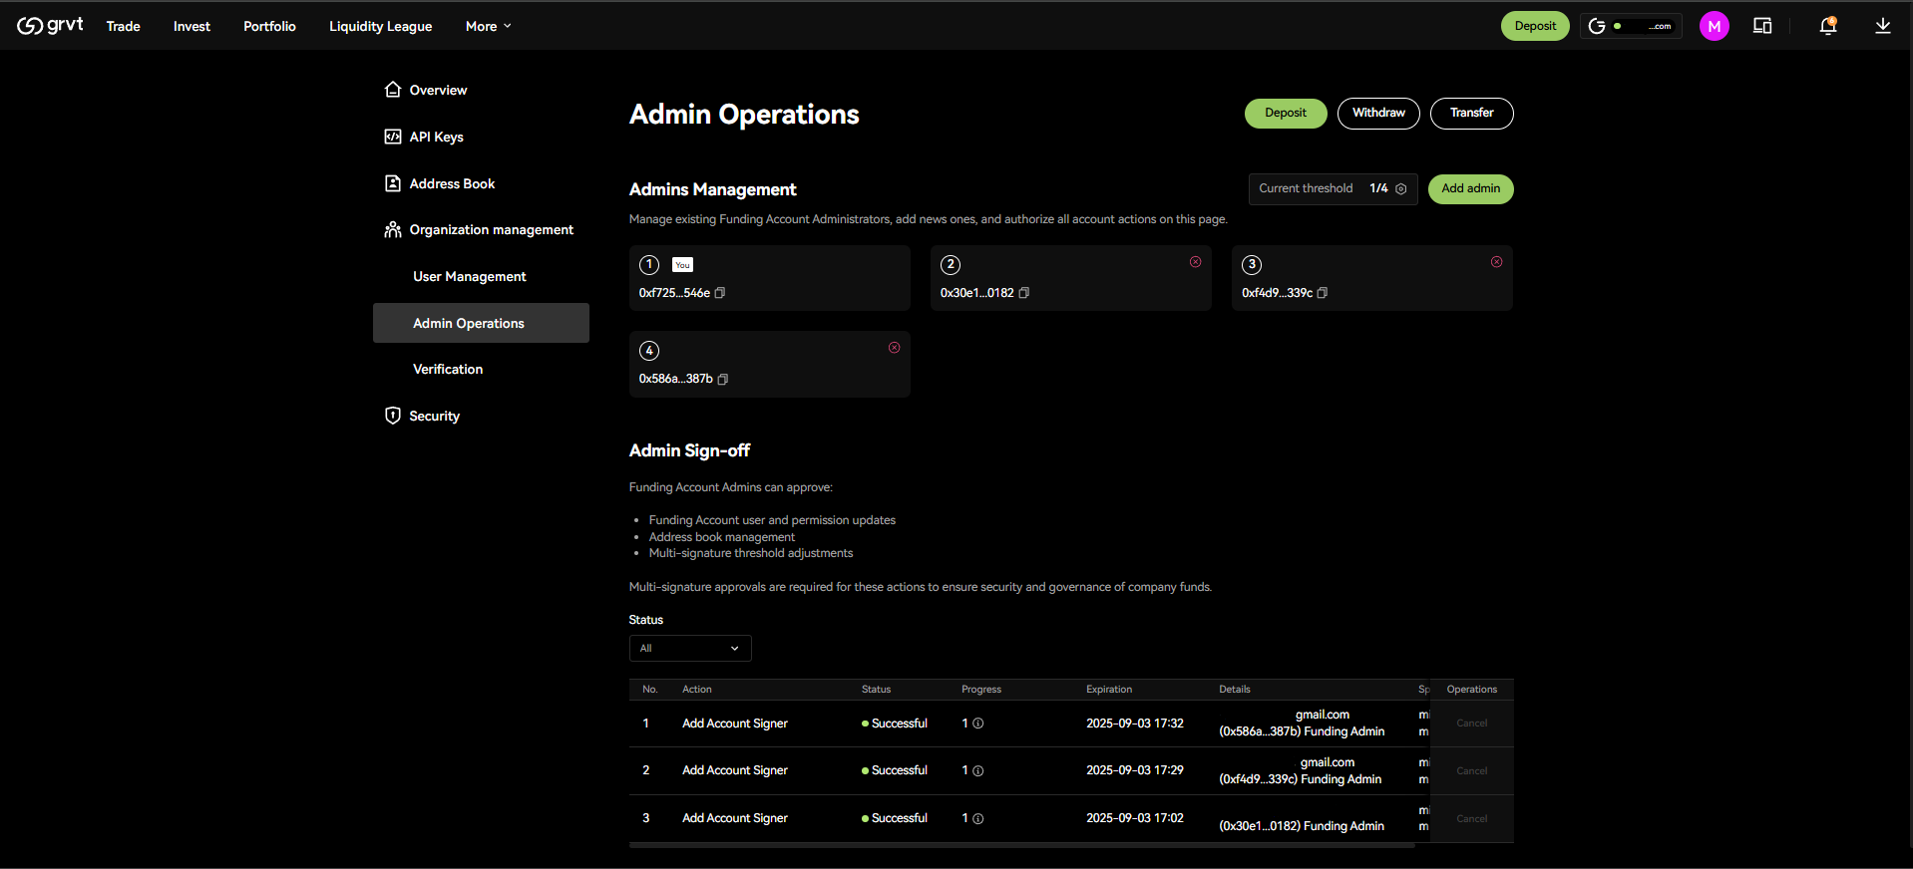
Task: Click the Withdraw button
Action: [1378, 113]
